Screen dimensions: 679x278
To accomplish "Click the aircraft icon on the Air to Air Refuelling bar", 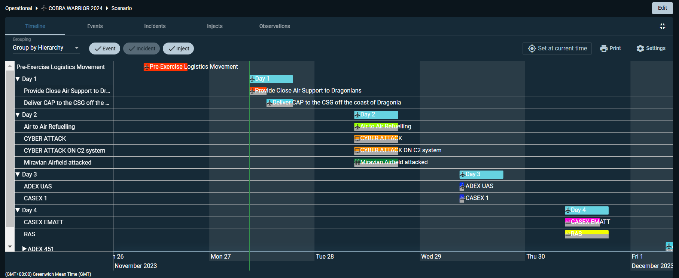I will [x=357, y=127].
